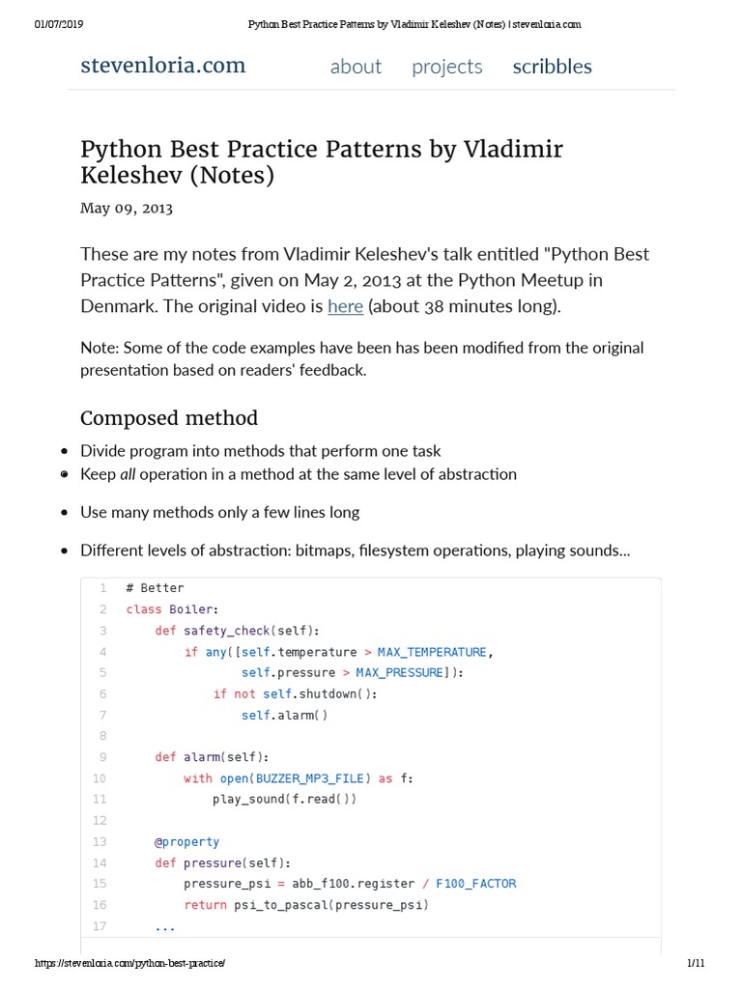
Task: Select the scribbles nav item
Action: (552, 67)
